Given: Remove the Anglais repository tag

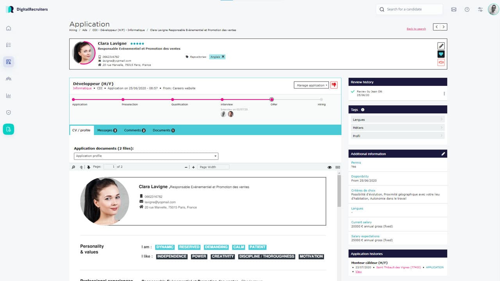Looking at the screenshot, I should (223, 57).
